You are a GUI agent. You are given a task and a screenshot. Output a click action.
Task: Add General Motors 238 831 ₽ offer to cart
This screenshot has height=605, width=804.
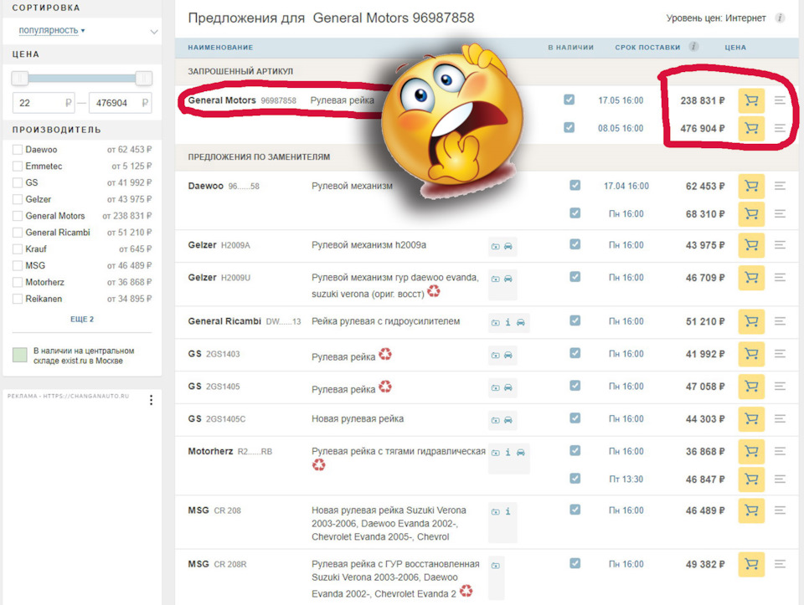tap(751, 100)
